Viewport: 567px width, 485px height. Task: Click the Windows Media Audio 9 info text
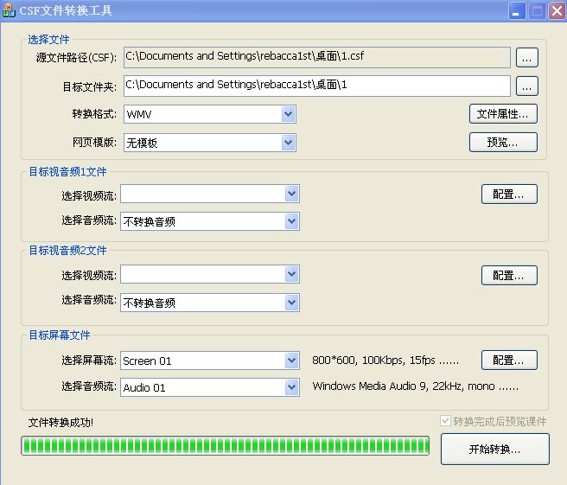click(x=416, y=386)
